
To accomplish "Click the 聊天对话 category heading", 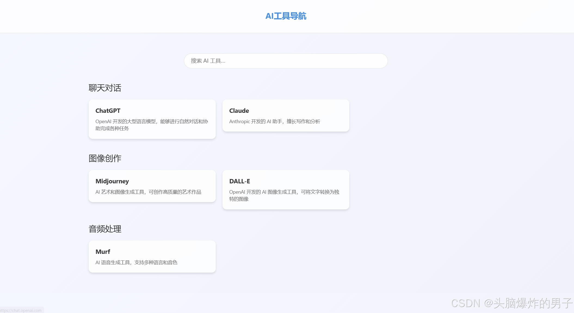I will (105, 88).
